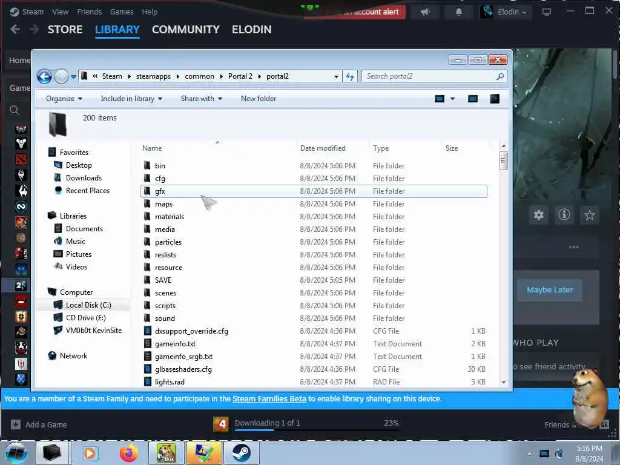The image size is (620, 465).
Task: Open the Organize dropdown menu
Action: pyautogui.click(x=64, y=99)
